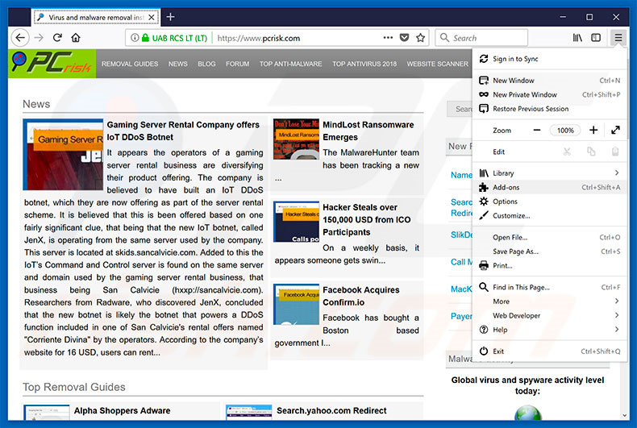Open the Library toolbar icon
Image resolution: width=637 pixels, height=428 pixels.
tap(577, 38)
